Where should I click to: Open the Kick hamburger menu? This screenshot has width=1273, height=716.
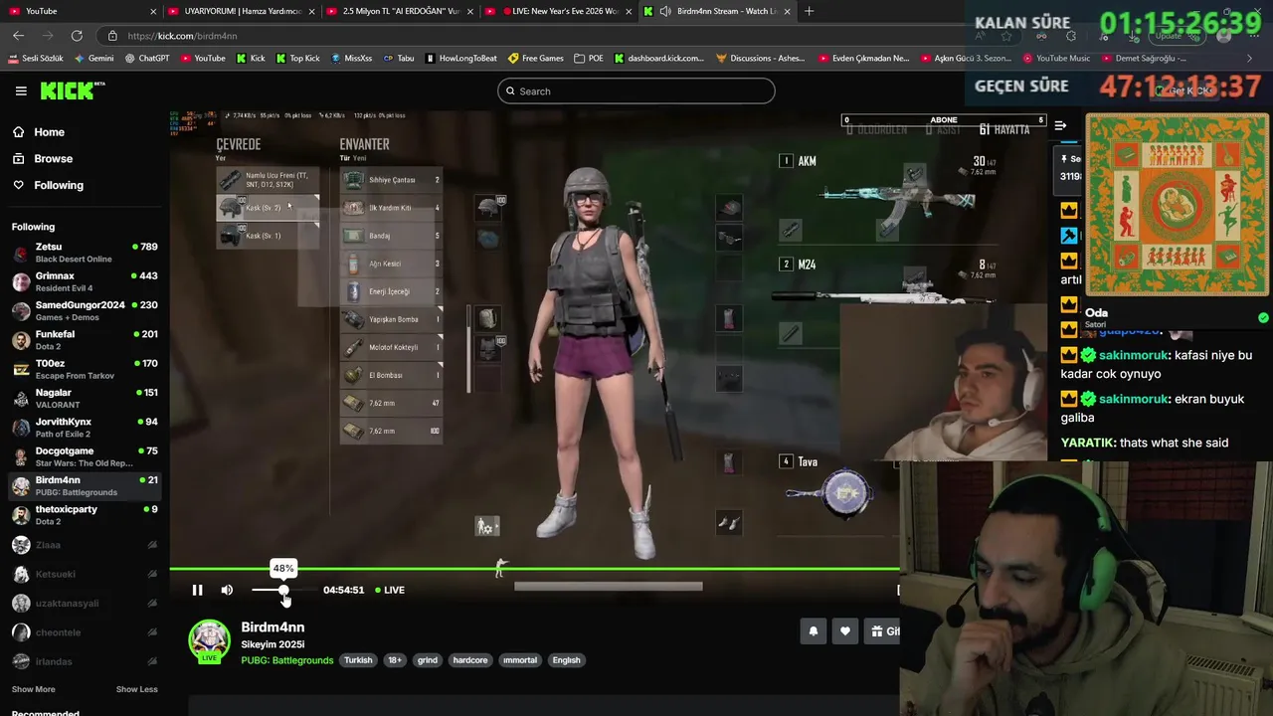(x=21, y=90)
